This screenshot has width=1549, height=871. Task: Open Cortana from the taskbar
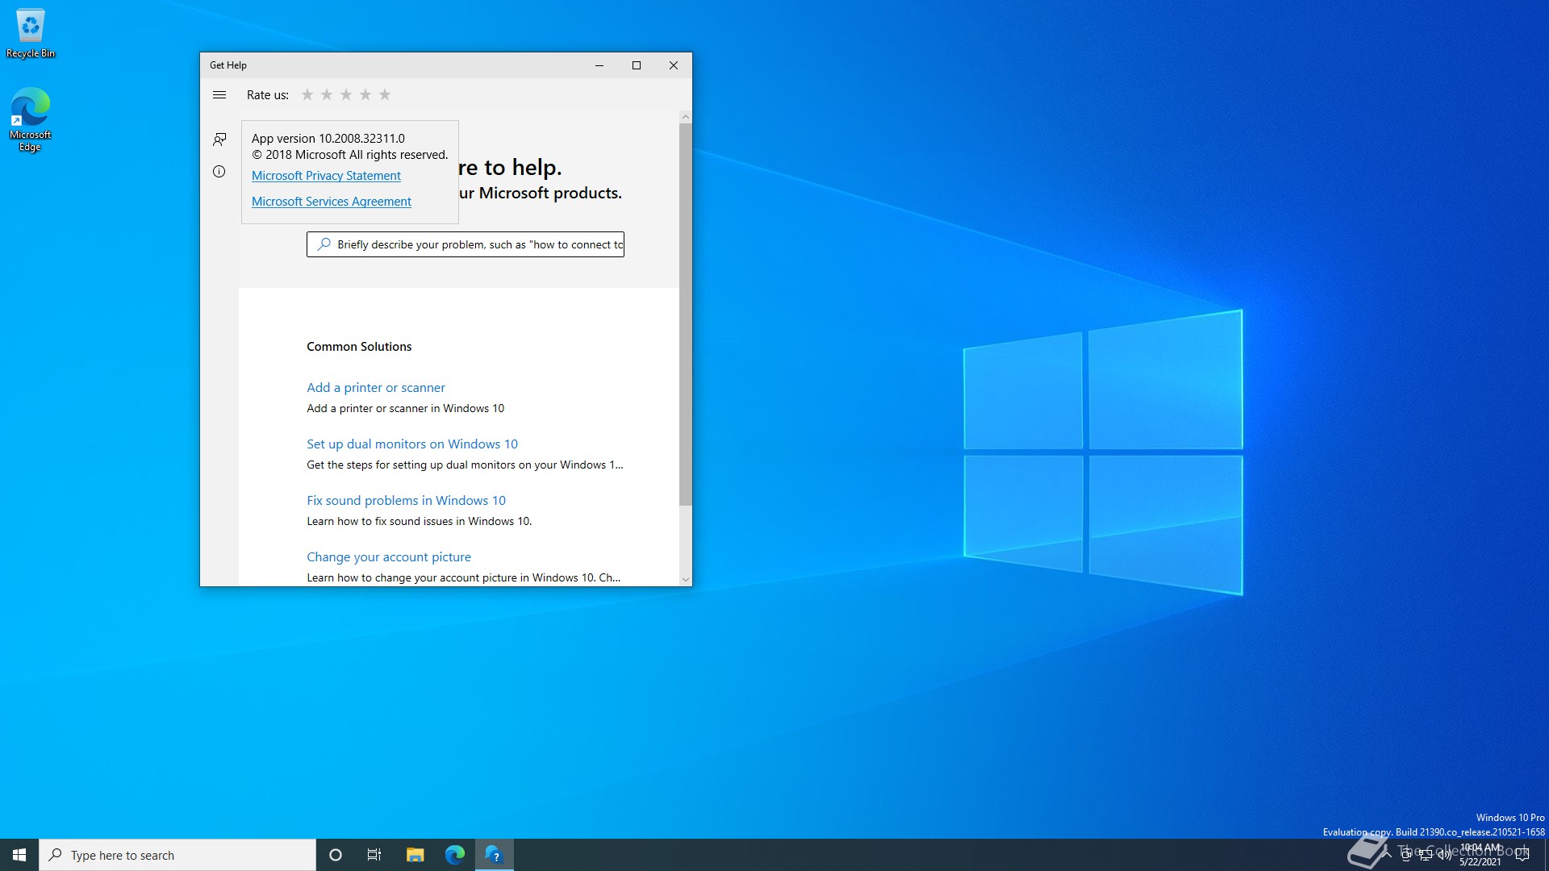(336, 855)
